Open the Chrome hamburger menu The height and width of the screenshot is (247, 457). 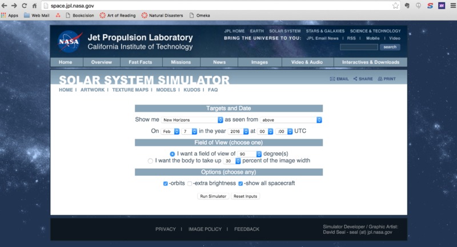(x=453, y=6)
